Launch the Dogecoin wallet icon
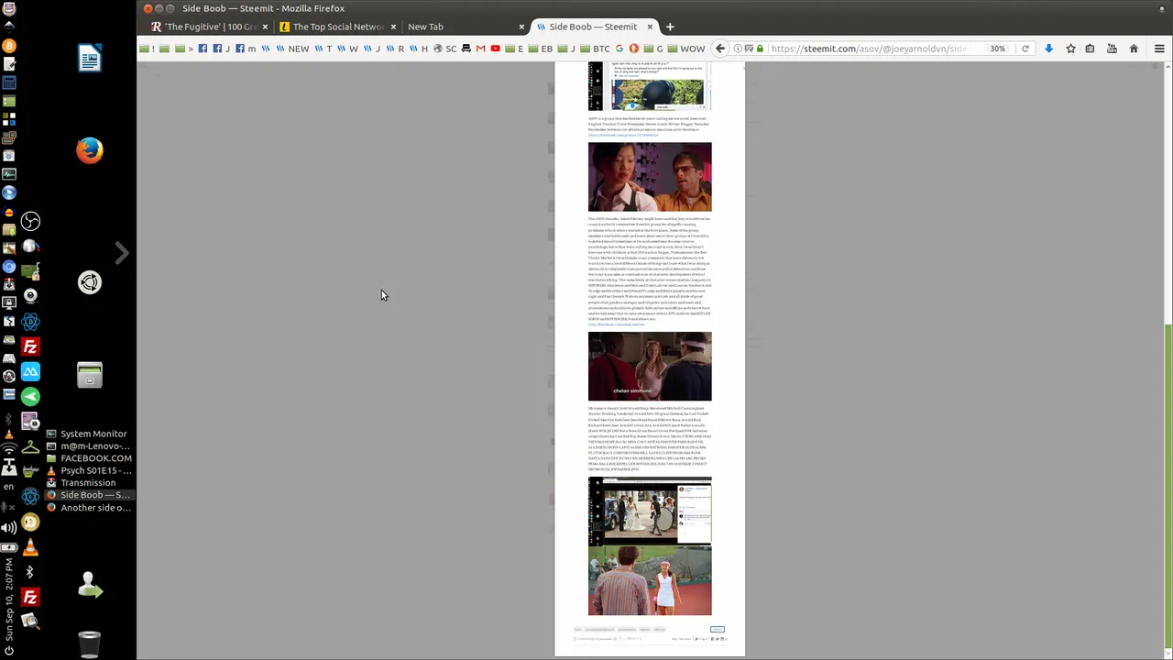This screenshot has width=1173, height=660. tap(30, 522)
